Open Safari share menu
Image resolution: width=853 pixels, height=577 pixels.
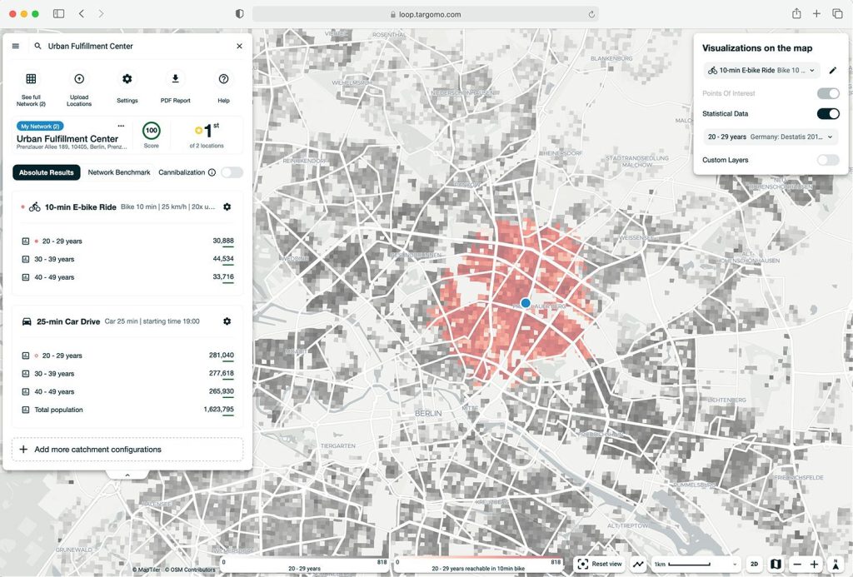pyautogui.click(x=796, y=13)
